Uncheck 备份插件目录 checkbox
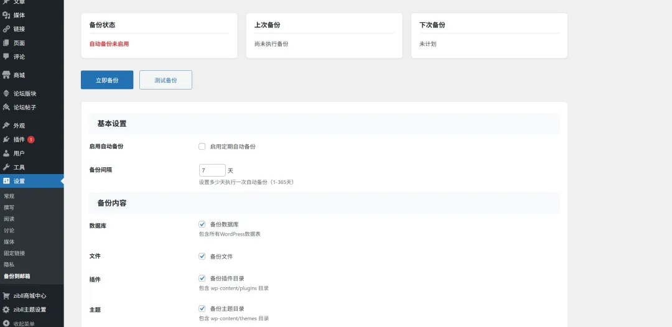This screenshot has height=327, width=672. pos(202,279)
